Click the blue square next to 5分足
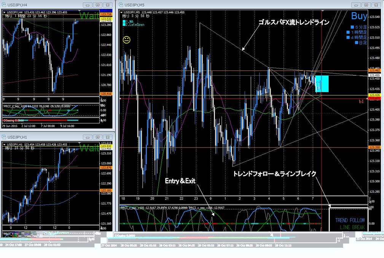The height and width of the screenshot is (258, 384). (352, 27)
